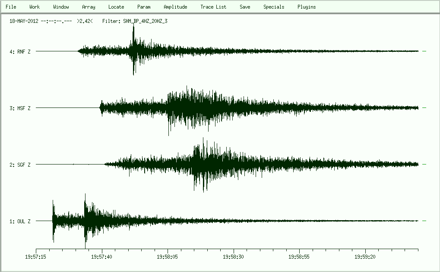Viewport: 440px width, 272px height.
Task: Open the File menu
Action: point(11,7)
